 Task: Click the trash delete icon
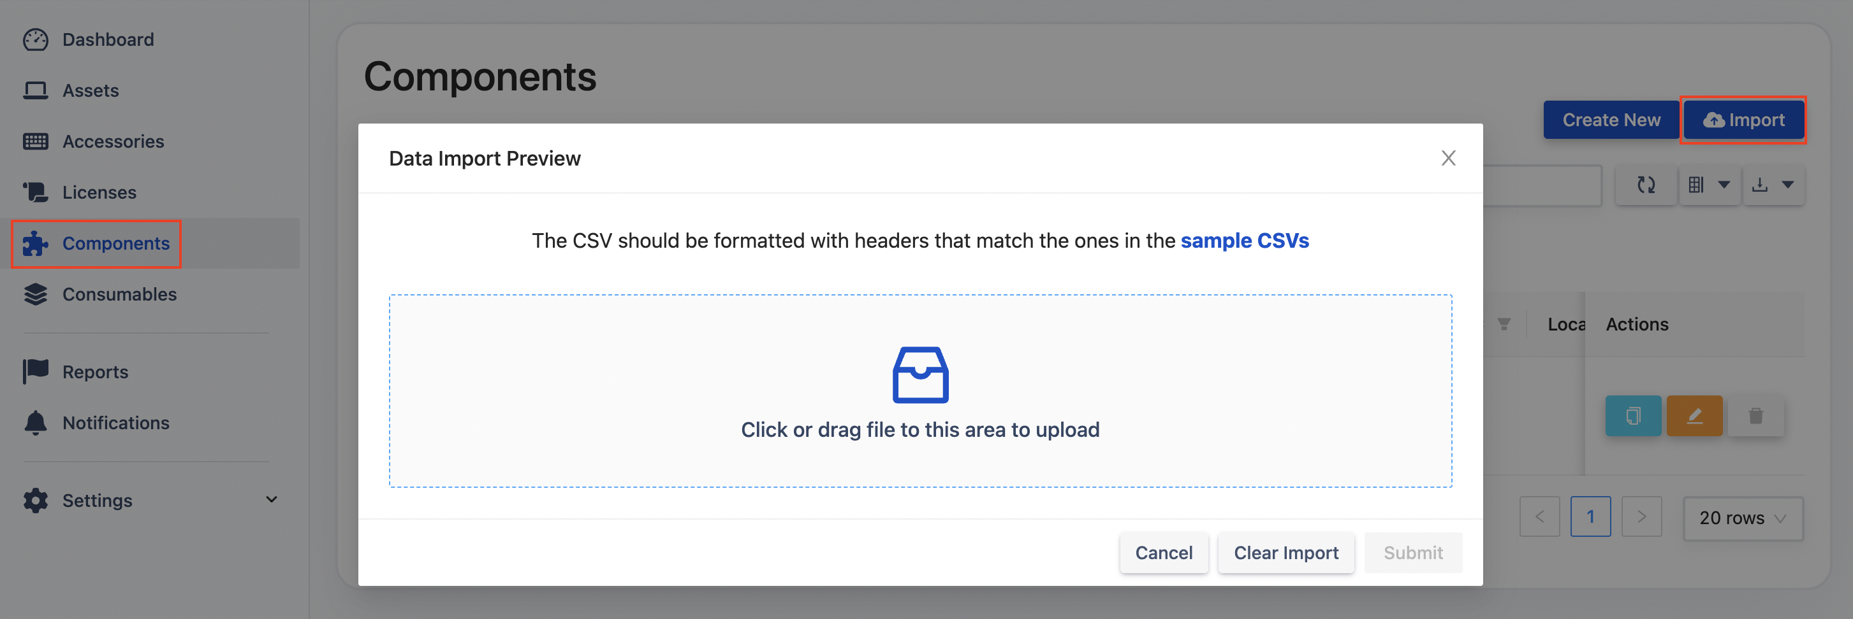1755,416
